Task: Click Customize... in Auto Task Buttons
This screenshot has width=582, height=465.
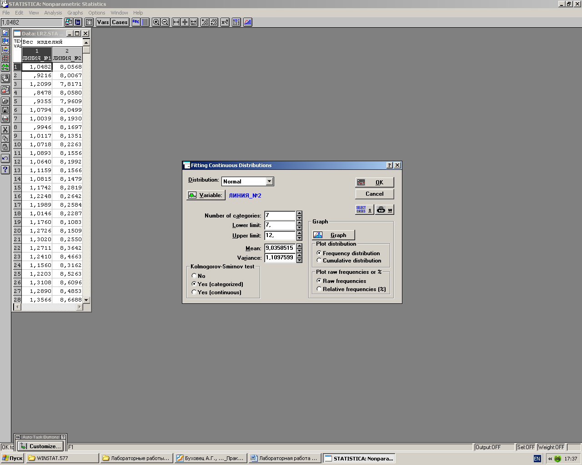Action: click(40, 446)
